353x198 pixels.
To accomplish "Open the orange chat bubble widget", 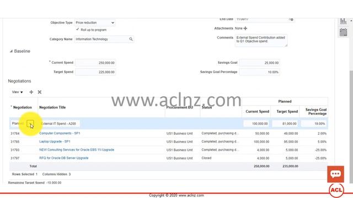I will [x=335, y=174].
